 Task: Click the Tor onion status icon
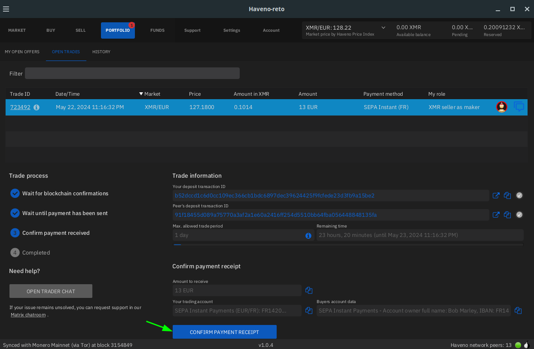tap(527, 345)
